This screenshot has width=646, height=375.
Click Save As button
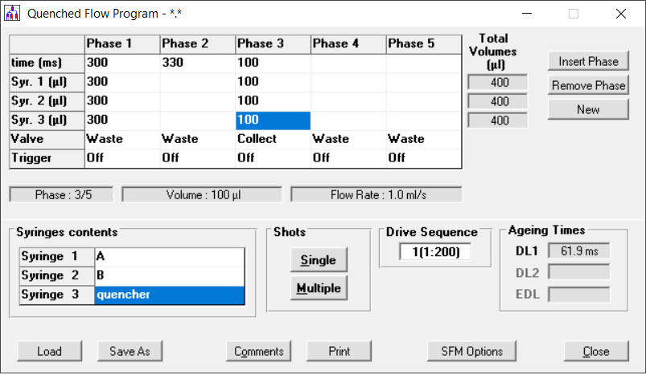(x=130, y=351)
